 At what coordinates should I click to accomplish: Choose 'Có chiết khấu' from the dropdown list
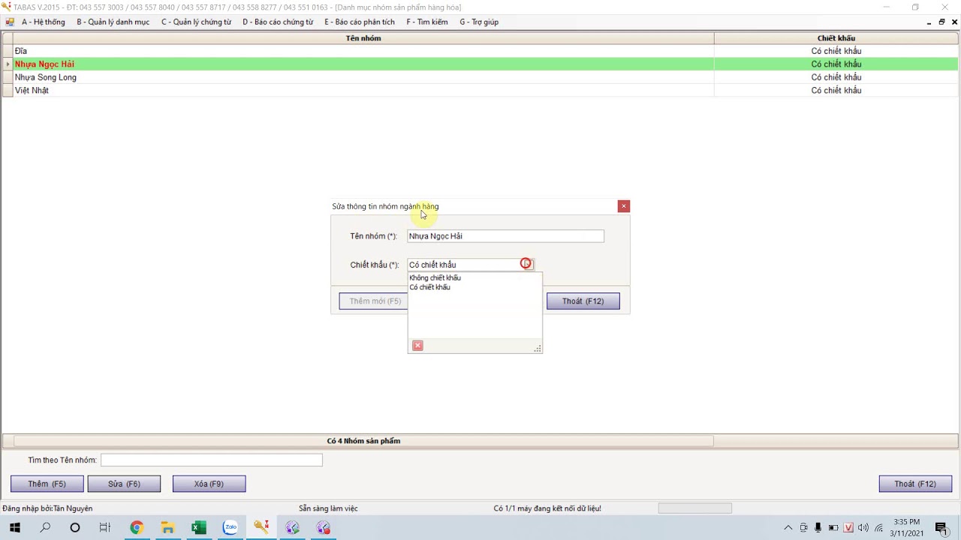click(429, 287)
